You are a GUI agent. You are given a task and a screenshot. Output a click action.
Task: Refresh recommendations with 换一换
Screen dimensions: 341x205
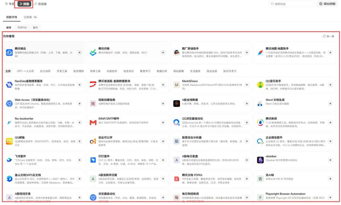click(x=328, y=36)
